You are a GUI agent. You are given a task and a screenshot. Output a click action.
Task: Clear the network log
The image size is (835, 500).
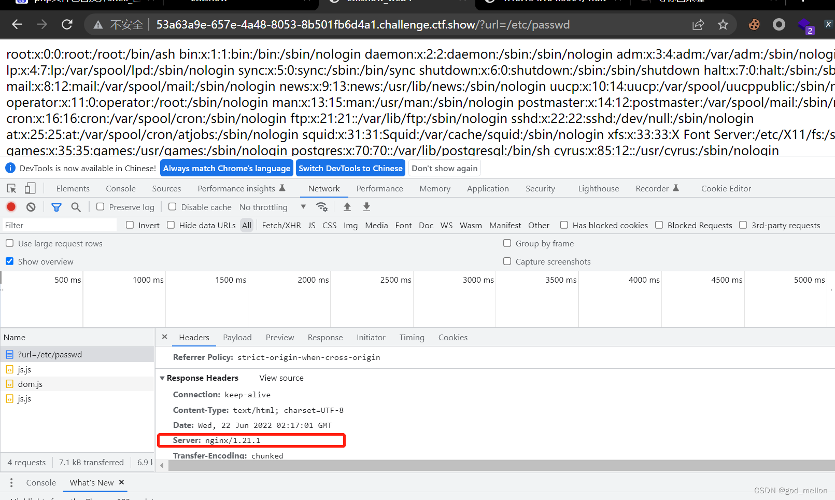tap(31, 207)
